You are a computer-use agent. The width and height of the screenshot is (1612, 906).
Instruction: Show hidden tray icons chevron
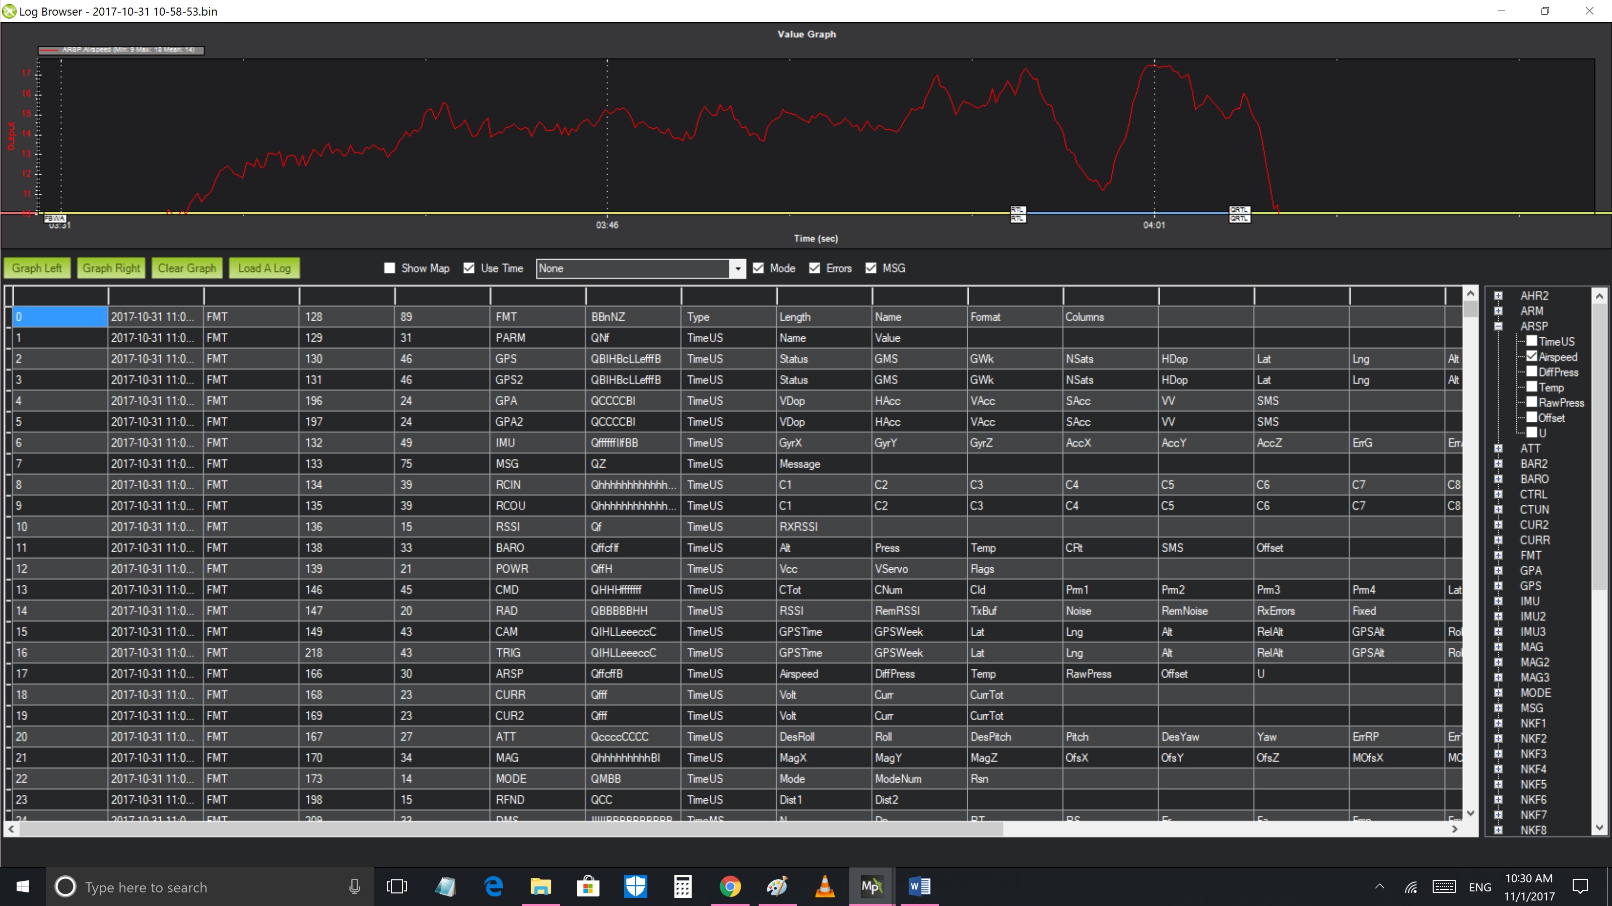(x=1380, y=886)
